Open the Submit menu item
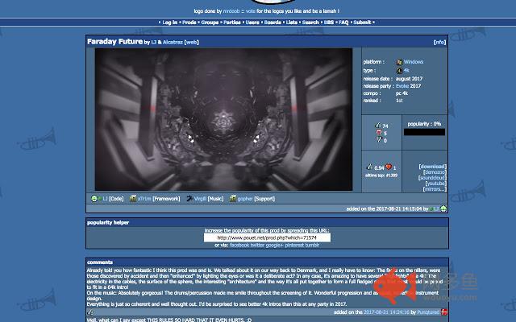516x322 pixels. click(x=362, y=23)
